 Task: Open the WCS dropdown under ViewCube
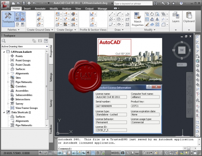click(x=182, y=65)
